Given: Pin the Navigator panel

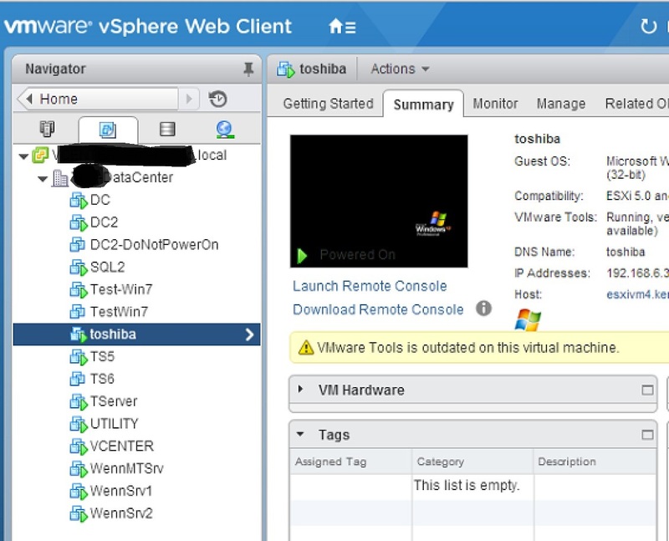Looking at the screenshot, I should pyautogui.click(x=248, y=69).
